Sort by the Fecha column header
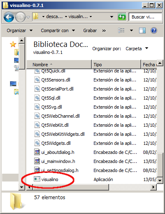Viewport: 165px width, 214px height. [149, 65]
